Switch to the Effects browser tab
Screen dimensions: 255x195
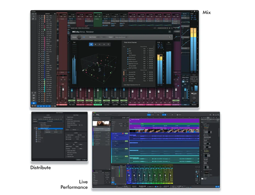point(208,118)
